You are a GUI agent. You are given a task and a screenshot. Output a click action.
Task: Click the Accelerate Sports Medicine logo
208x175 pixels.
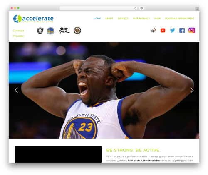(x=33, y=19)
